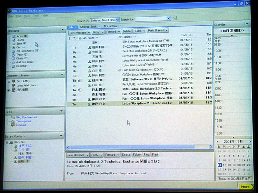Open the Sent folder icon

click(x=14, y=43)
